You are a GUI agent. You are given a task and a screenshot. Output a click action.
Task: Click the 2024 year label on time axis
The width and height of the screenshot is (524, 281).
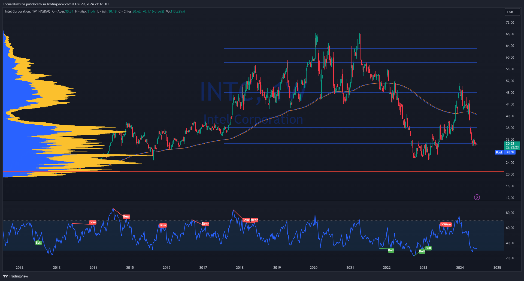(460, 268)
